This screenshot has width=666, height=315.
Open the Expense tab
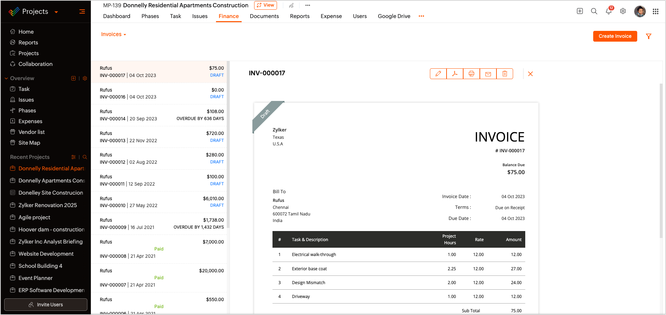331,16
